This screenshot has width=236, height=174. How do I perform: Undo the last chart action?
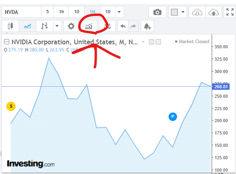point(123,26)
